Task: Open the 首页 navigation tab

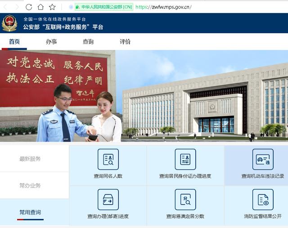Action: tap(14, 42)
